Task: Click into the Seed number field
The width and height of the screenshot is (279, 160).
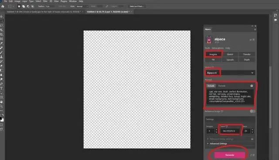Action: (x=230, y=131)
